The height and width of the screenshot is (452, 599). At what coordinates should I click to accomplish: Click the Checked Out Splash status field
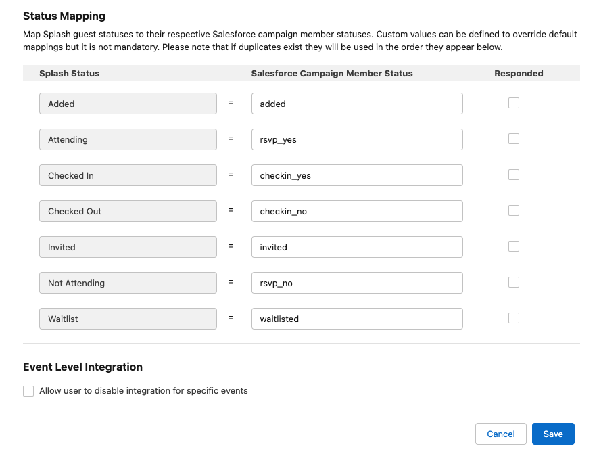tap(128, 211)
